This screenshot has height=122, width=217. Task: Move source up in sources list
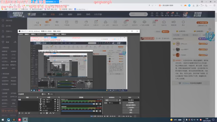[x=50, y=113]
